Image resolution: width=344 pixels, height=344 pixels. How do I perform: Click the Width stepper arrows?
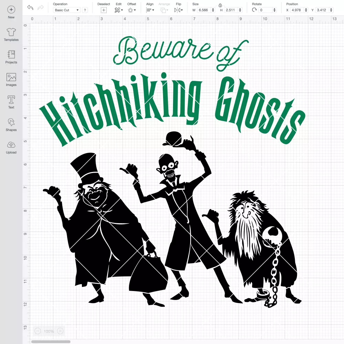tap(213, 10)
